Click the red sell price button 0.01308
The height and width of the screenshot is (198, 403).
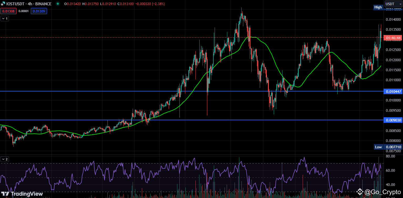tap(9, 11)
